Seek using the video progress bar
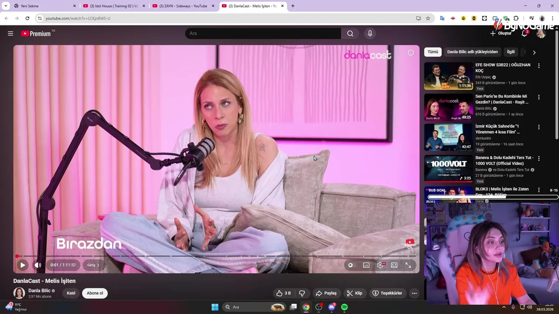Image resolution: width=559 pixels, height=314 pixels. 216,256
